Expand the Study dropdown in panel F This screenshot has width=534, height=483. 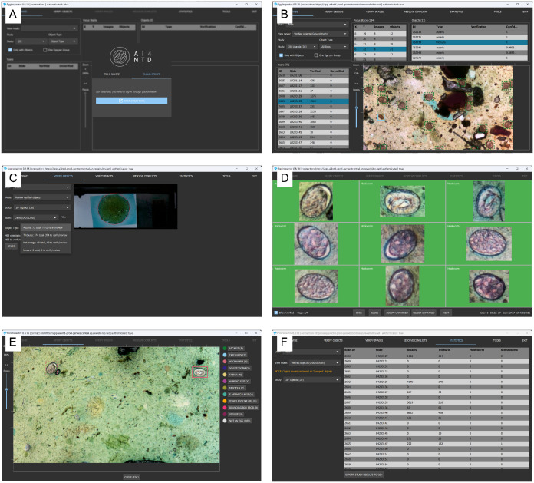pos(312,379)
